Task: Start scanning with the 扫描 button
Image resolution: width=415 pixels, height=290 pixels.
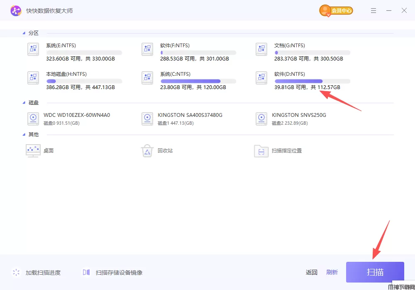Action: click(375, 272)
